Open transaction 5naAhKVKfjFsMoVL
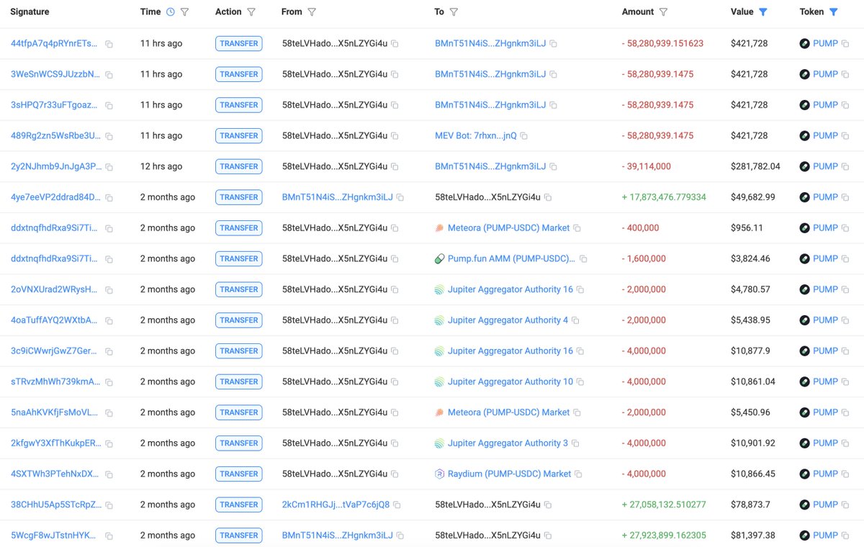The height and width of the screenshot is (547, 864). coord(55,412)
